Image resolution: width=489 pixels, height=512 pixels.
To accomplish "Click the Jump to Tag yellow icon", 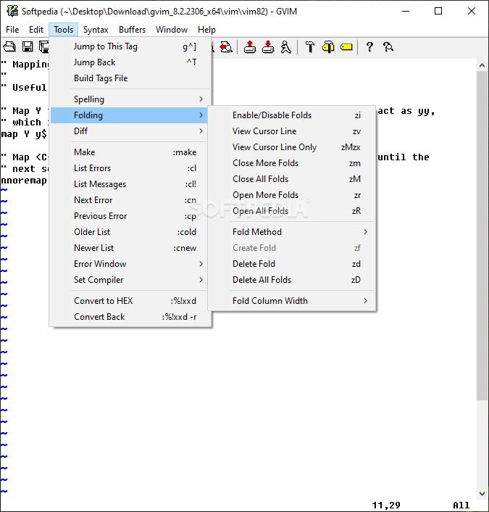I will pyautogui.click(x=346, y=47).
